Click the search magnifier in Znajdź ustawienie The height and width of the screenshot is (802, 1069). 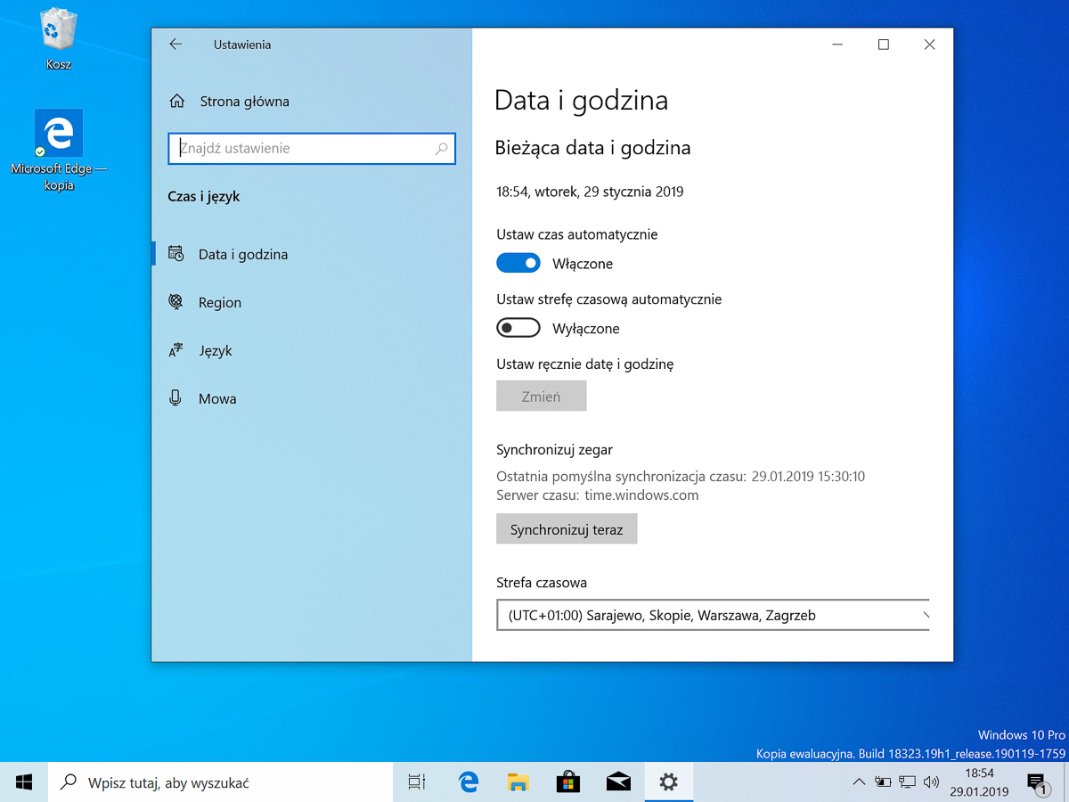(x=441, y=149)
